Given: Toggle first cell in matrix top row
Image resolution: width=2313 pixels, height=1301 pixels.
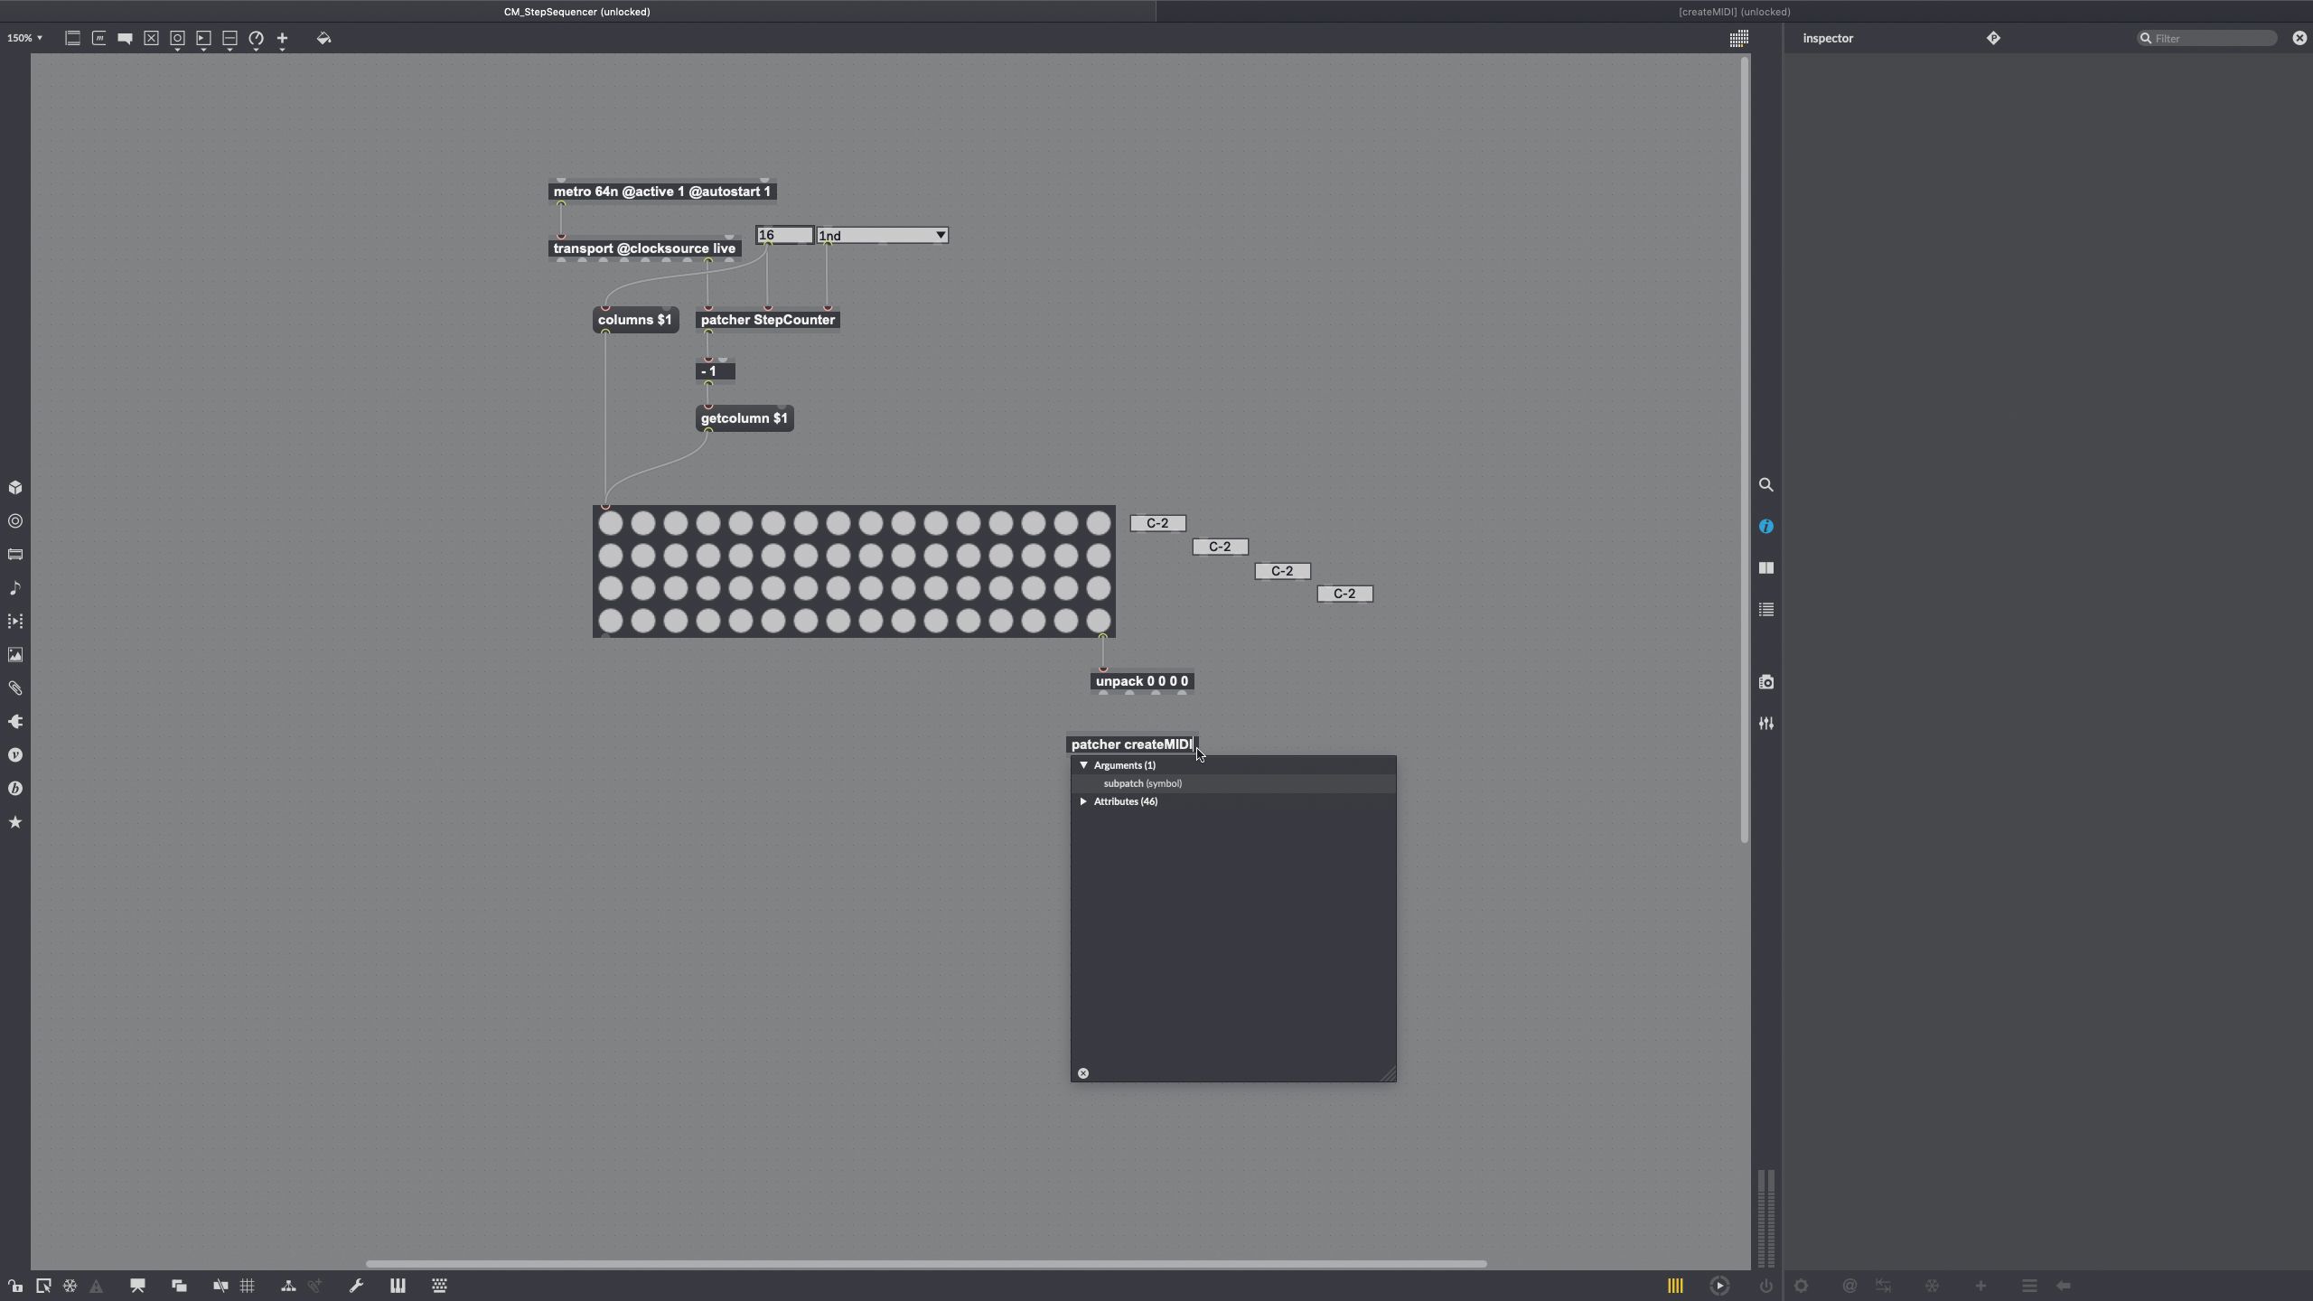Looking at the screenshot, I should 611,523.
